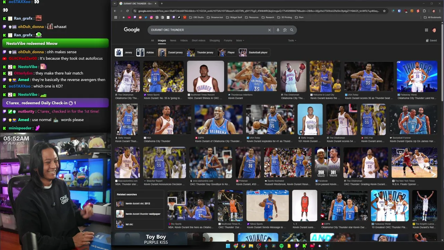The height and width of the screenshot is (250, 444).
Task: Open the 10 Greatest OKC Thunder Players image
Action: pos(390,206)
